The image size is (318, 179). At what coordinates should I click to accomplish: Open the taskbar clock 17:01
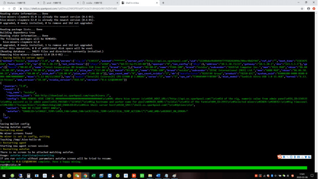coord(302,175)
